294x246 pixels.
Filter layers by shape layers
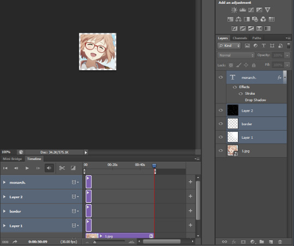272,46
